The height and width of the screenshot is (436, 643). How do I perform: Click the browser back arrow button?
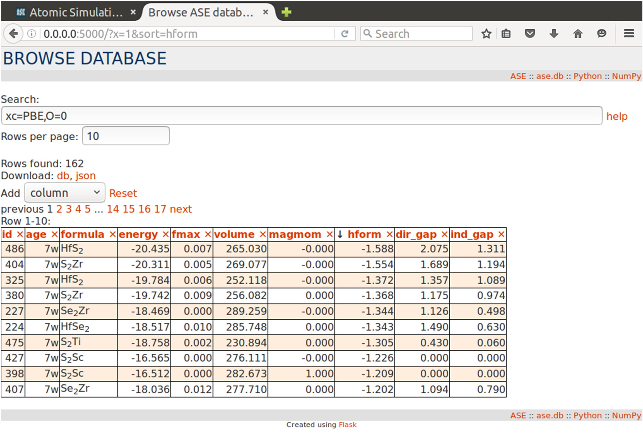point(13,34)
